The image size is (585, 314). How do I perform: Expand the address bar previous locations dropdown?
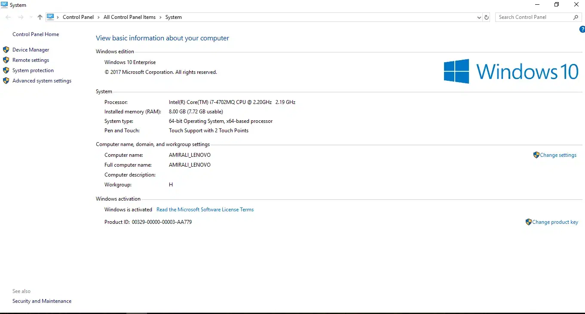pyautogui.click(x=479, y=17)
